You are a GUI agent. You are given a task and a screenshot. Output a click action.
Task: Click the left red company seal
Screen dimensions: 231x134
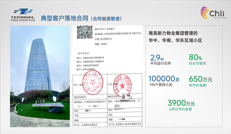click(x=92, y=82)
